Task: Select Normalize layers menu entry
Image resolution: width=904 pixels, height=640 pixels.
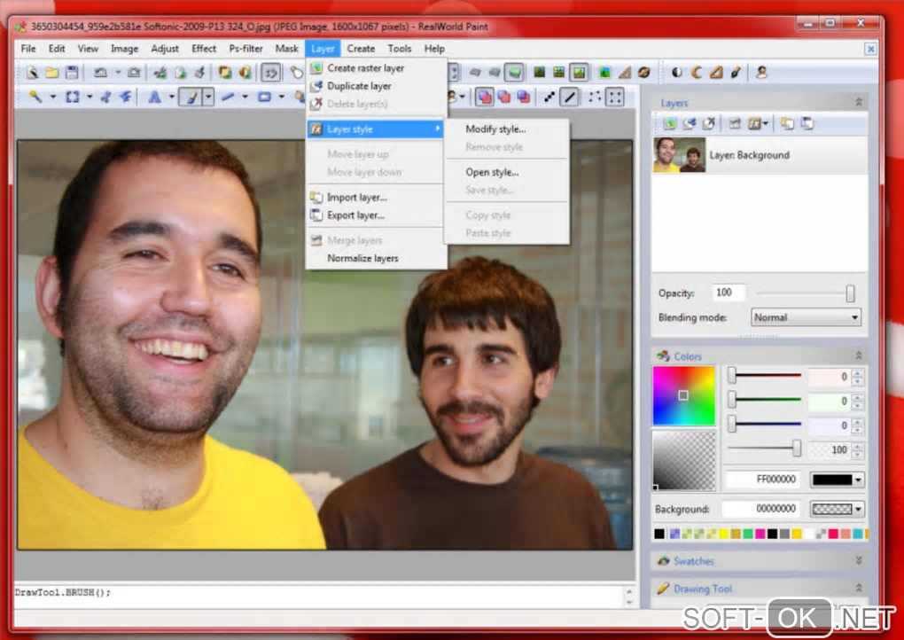Action: [362, 258]
